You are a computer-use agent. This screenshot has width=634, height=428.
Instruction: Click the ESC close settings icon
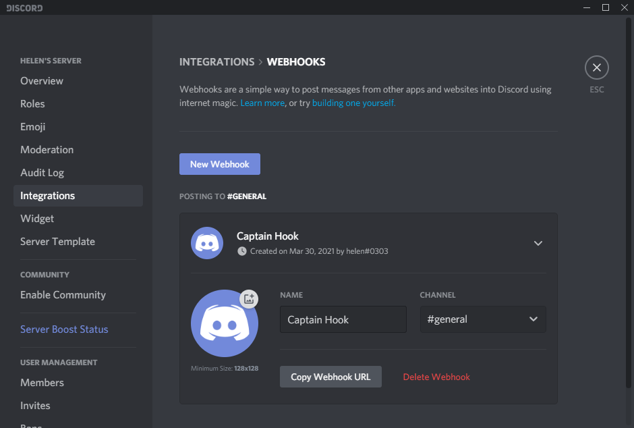click(x=596, y=68)
